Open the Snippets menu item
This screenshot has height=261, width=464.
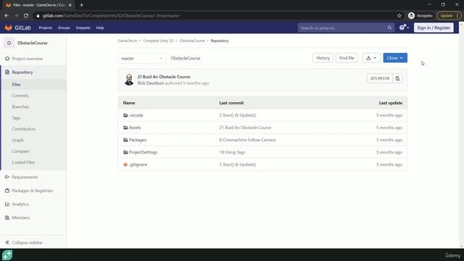(83, 28)
